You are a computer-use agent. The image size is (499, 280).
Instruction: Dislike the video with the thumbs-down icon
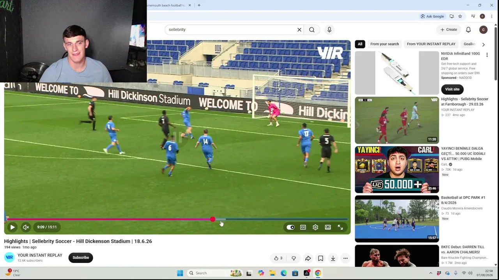(294, 258)
